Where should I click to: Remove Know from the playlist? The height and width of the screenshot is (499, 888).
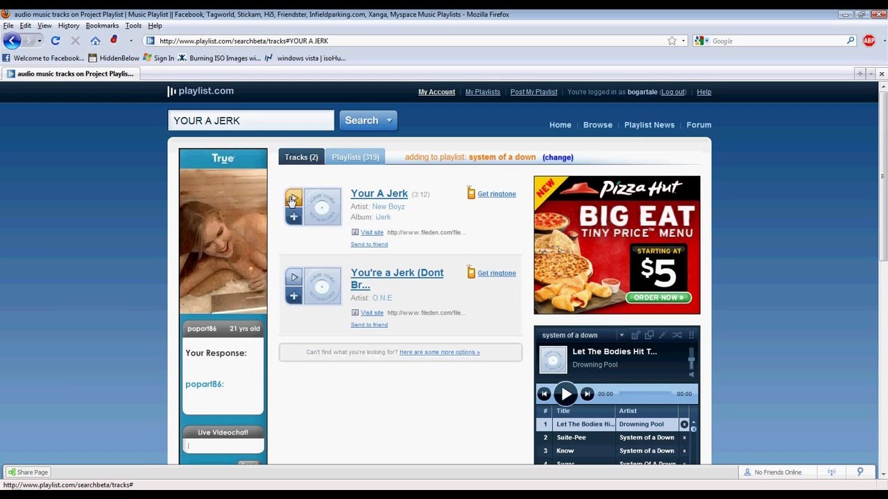pyautogui.click(x=684, y=450)
